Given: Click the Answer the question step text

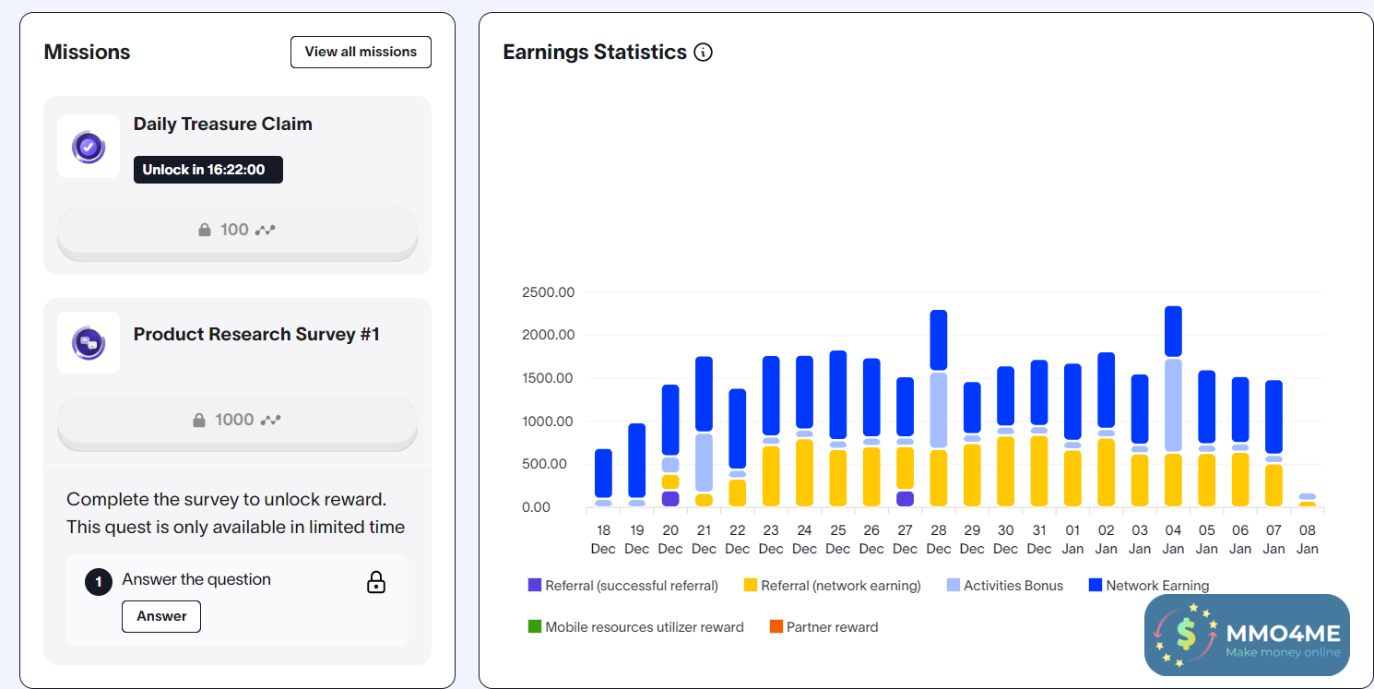Looking at the screenshot, I should pyautogui.click(x=196, y=579).
